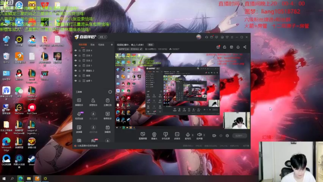Share the stream with share icon
323x182 pixels.
tap(245, 47)
